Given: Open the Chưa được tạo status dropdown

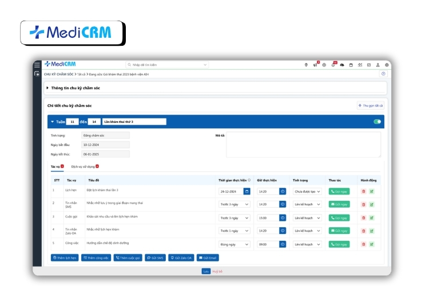Looking at the screenshot, I should pyautogui.click(x=307, y=192).
